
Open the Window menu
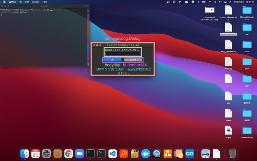point(35,2)
